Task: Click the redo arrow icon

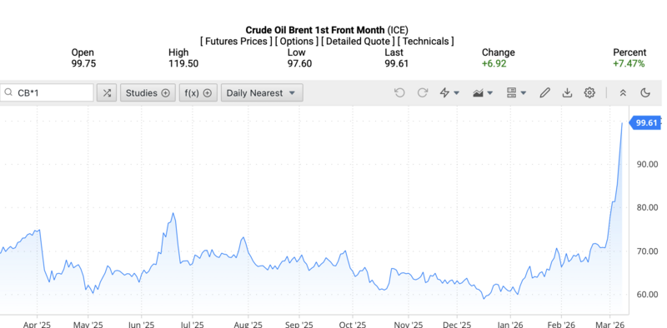Action: (x=423, y=92)
